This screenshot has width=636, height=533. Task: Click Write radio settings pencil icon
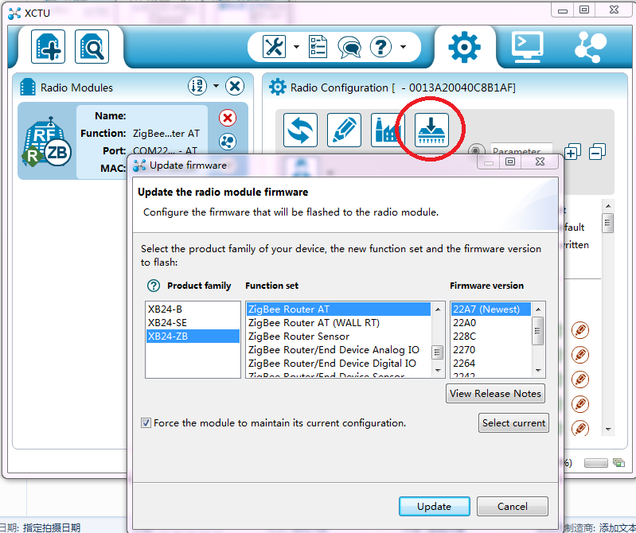click(x=344, y=130)
